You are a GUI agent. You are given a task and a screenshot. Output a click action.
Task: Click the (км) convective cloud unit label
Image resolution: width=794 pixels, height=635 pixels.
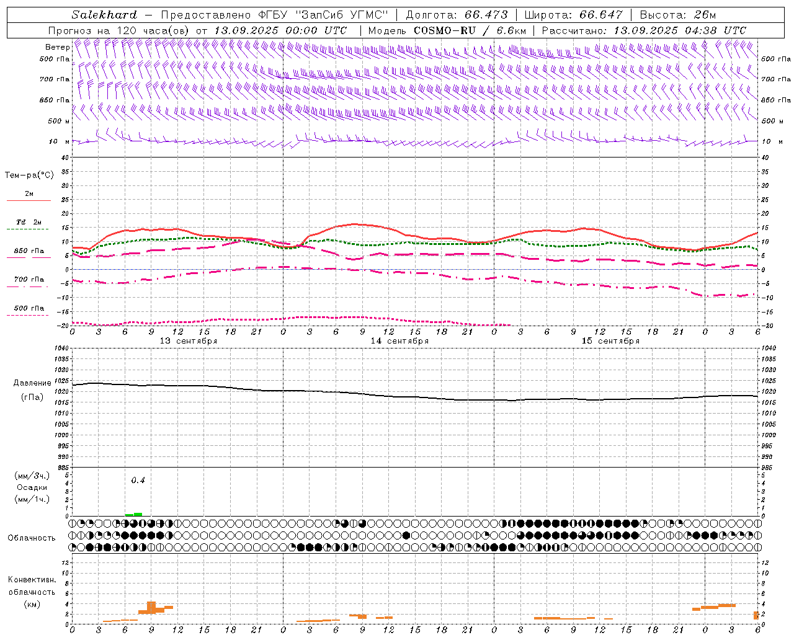coord(32,604)
